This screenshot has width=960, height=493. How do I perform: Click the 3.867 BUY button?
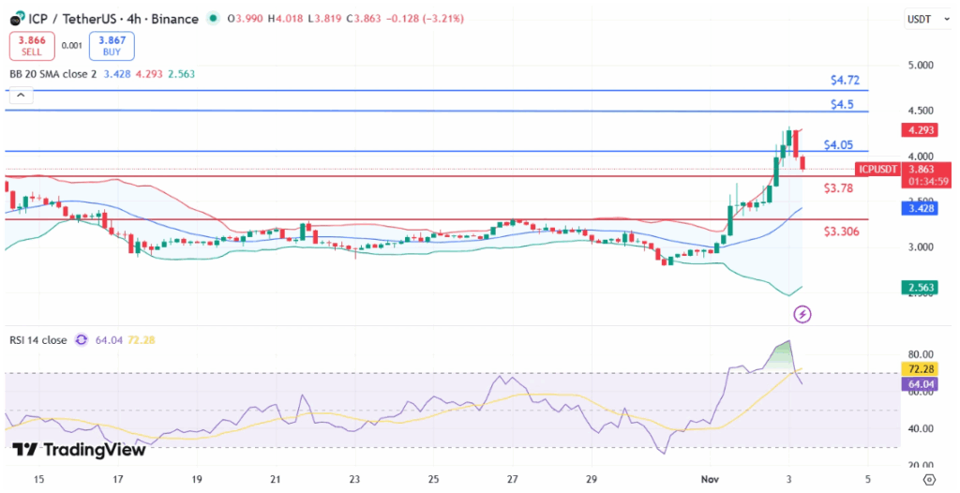coord(112,46)
